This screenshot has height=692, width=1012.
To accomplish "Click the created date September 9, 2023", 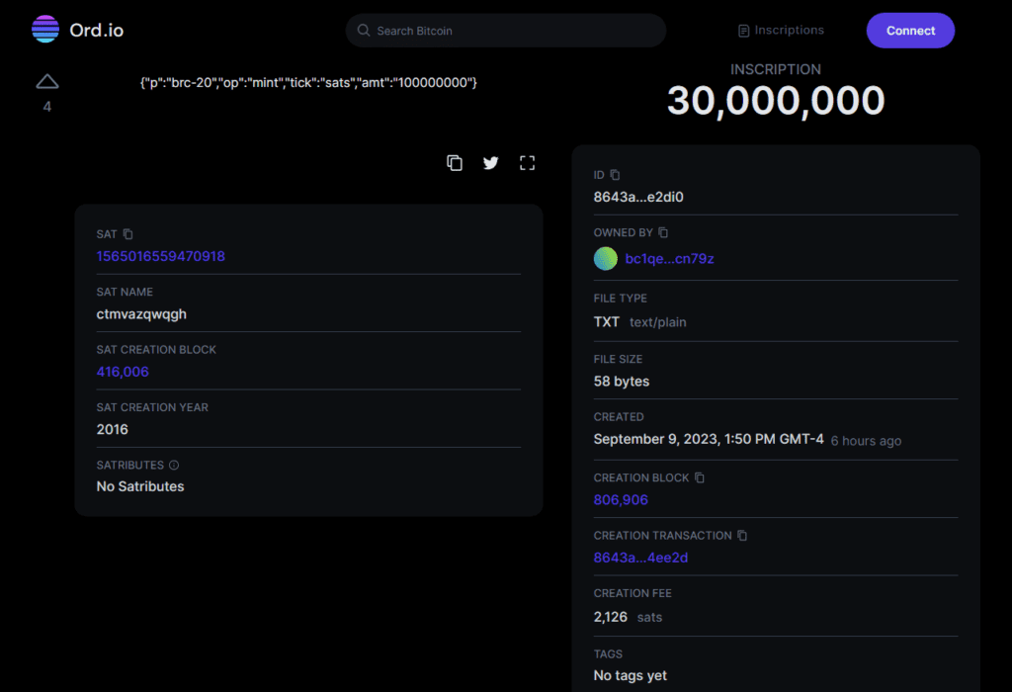I will tap(709, 439).
